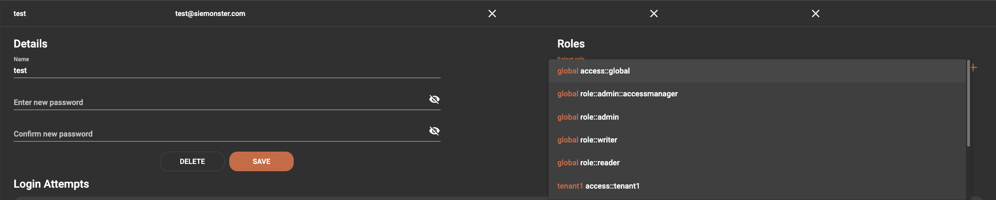996x200 pixels.
Task: Focus the Enter new password field
Action: pos(215,102)
